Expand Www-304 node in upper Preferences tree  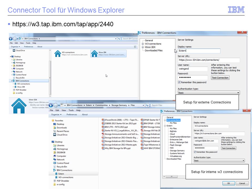[143, 47]
